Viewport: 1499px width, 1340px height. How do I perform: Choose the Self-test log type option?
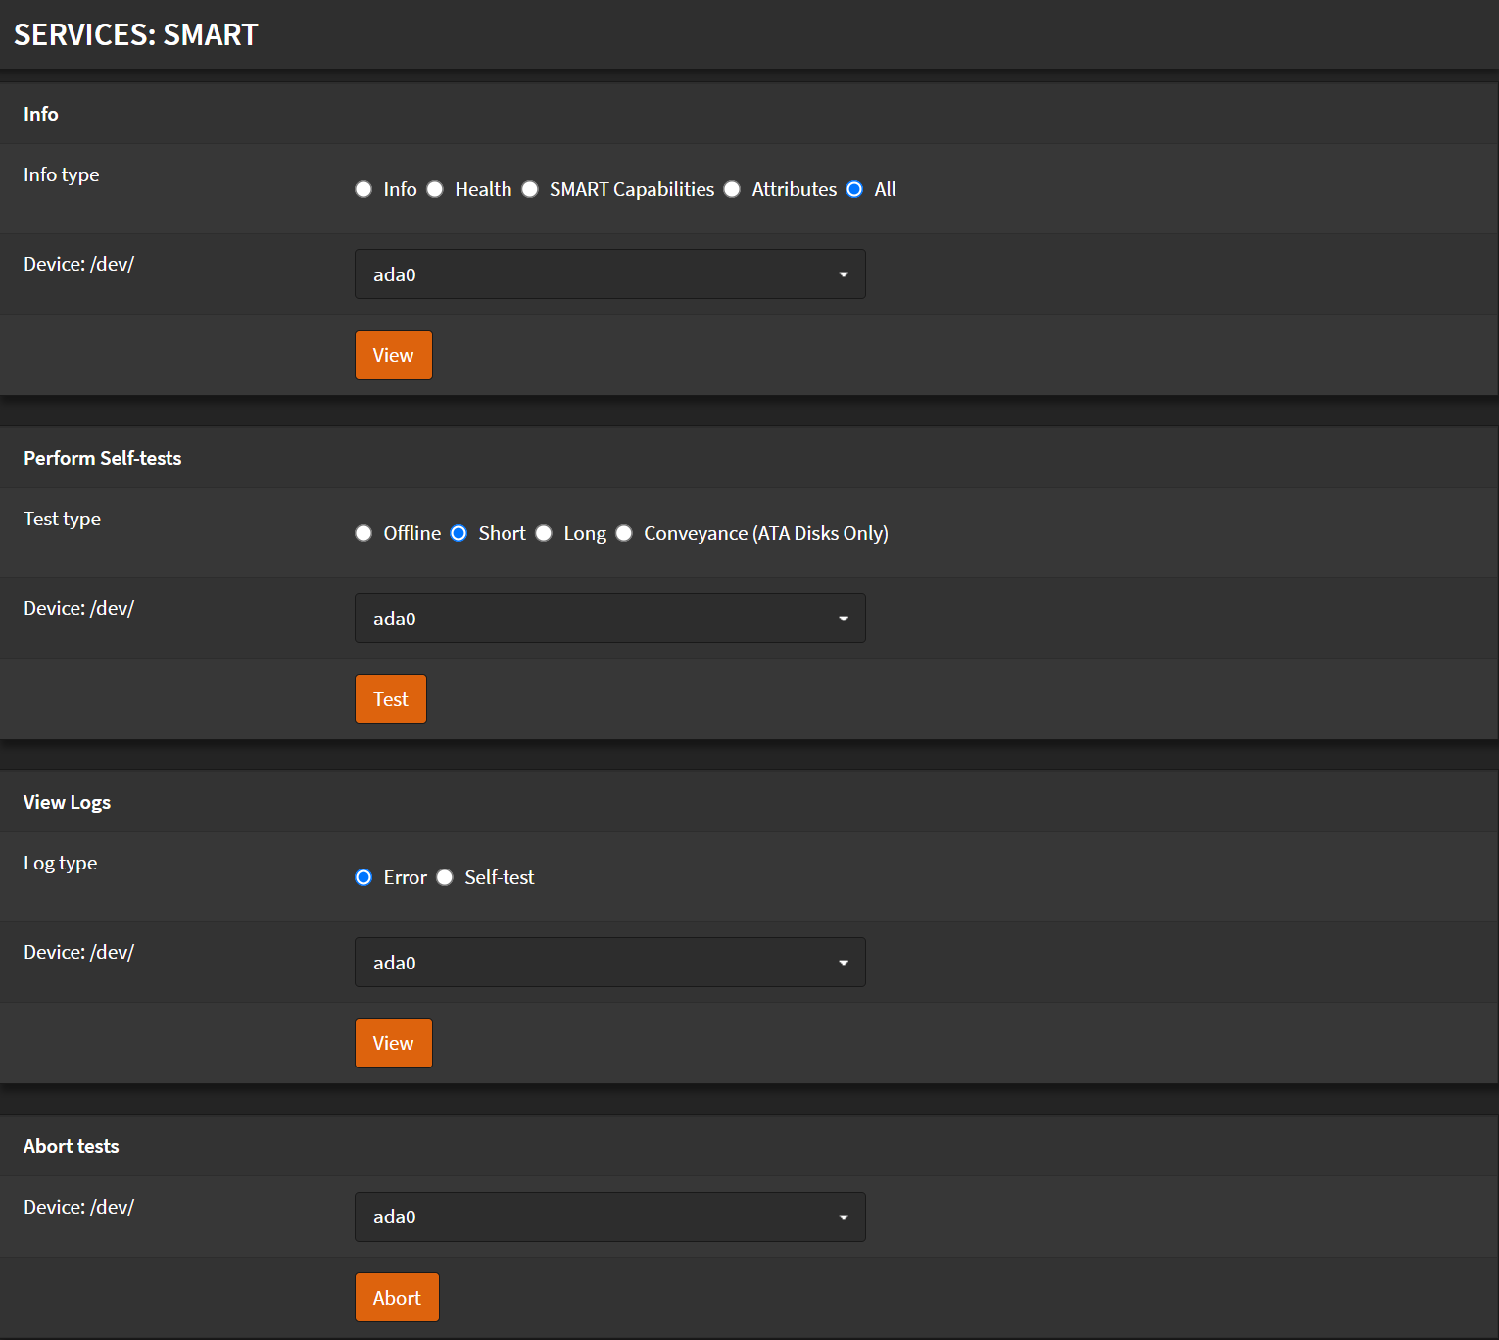pyautogui.click(x=445, y=877)
